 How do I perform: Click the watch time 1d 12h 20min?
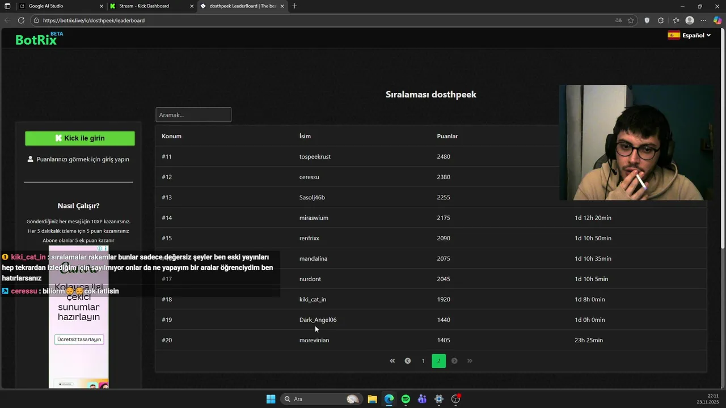coord(593,218)
